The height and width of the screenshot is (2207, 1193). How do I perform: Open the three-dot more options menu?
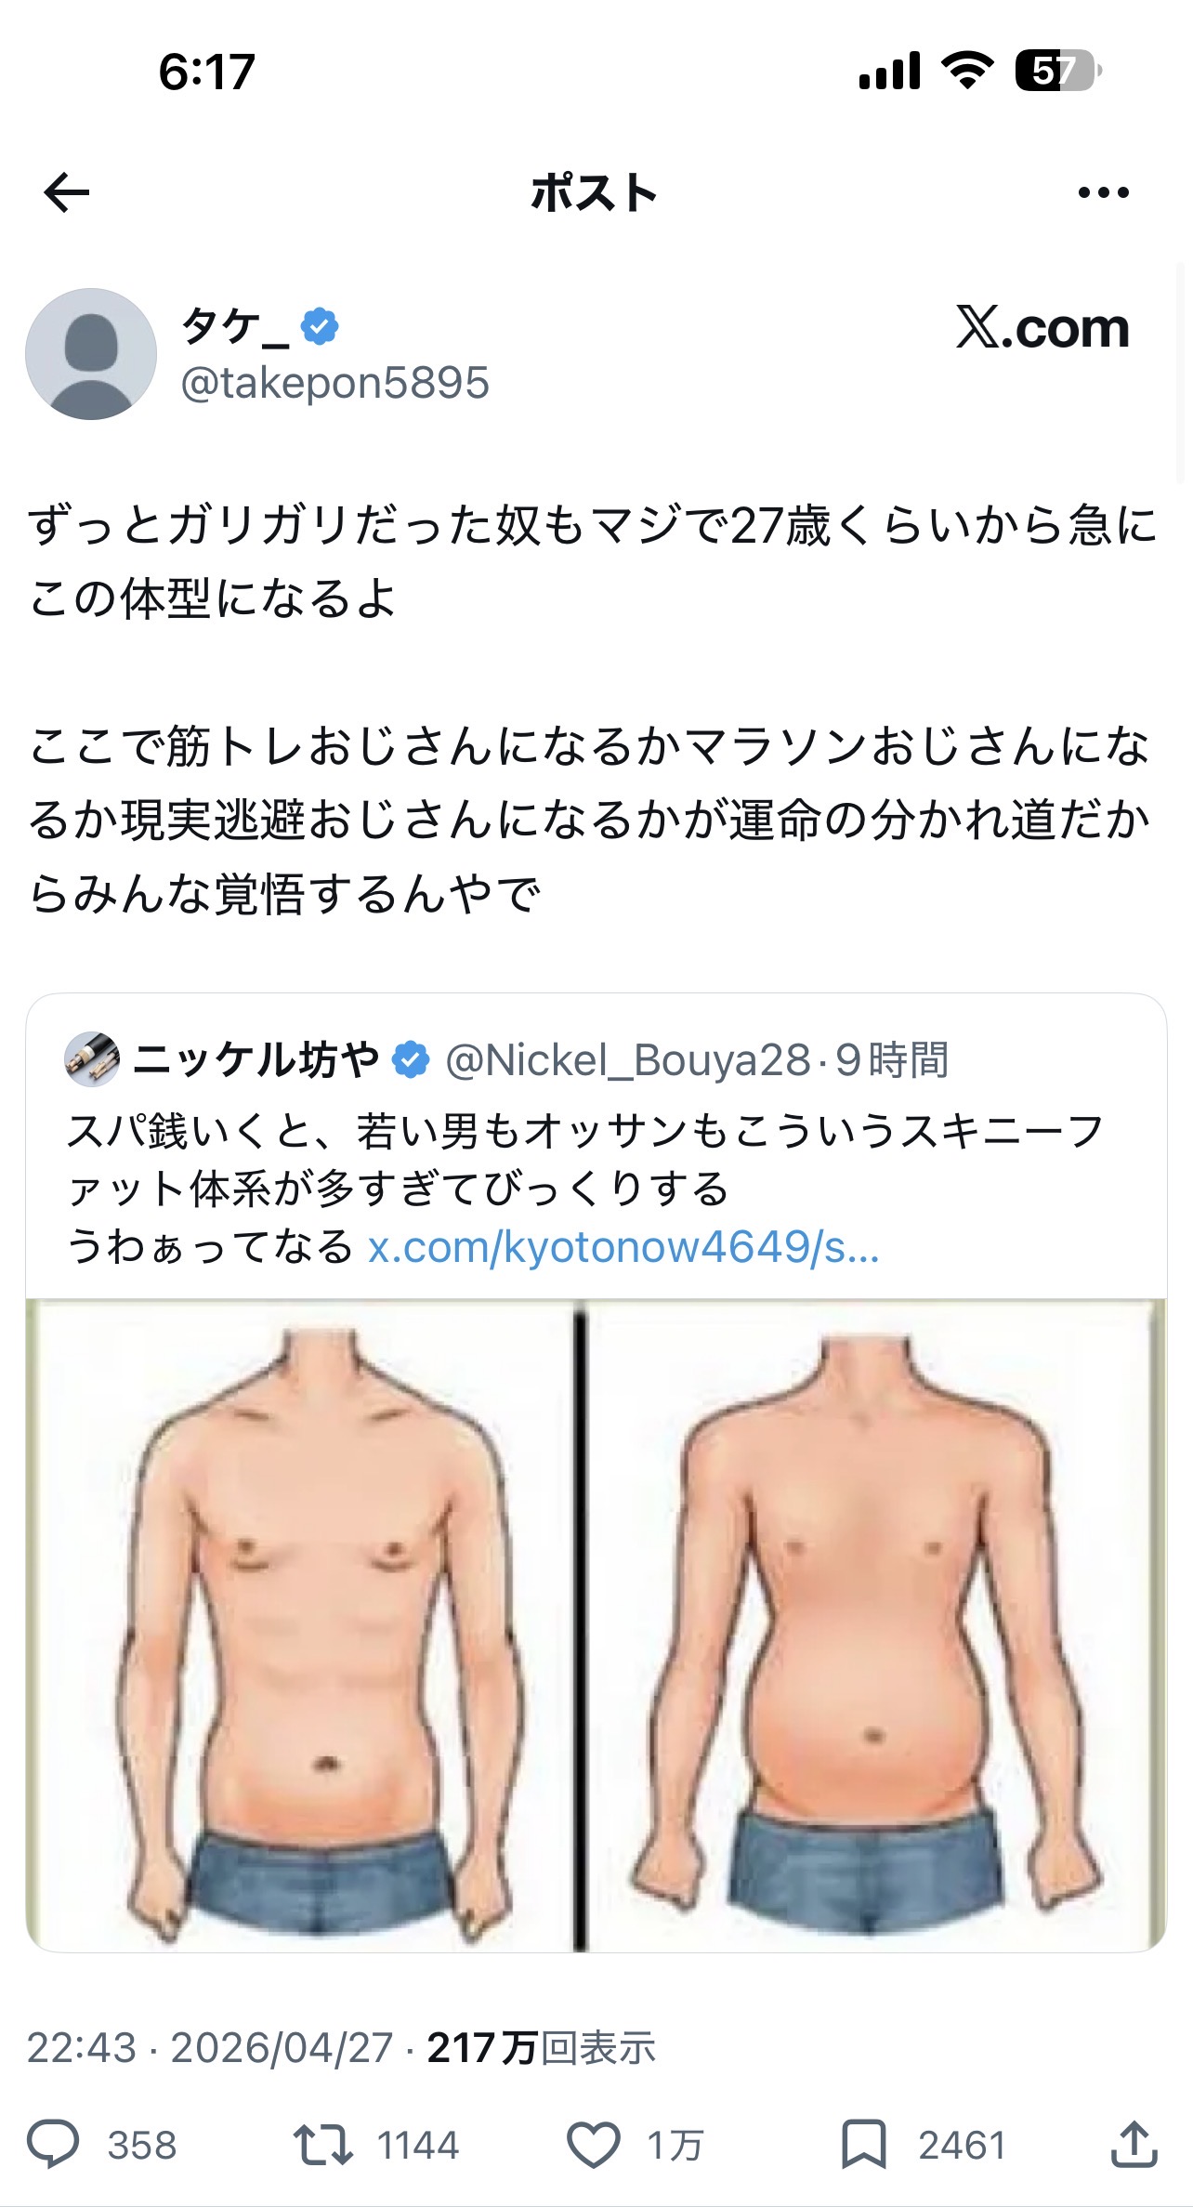1103,193
